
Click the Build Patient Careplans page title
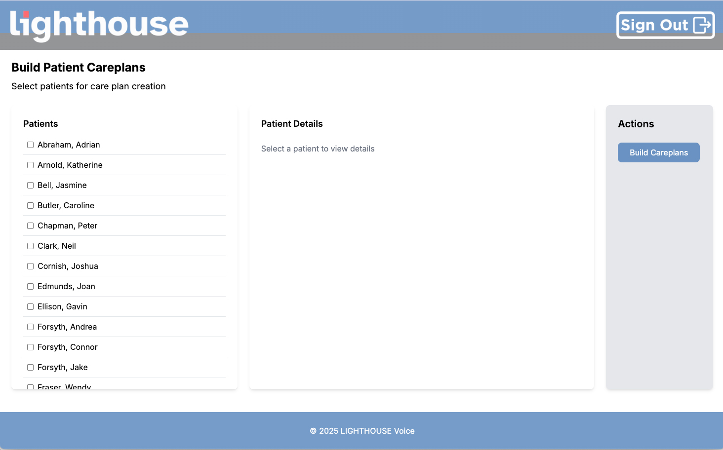pyautogui.click(x=78, y=67)
